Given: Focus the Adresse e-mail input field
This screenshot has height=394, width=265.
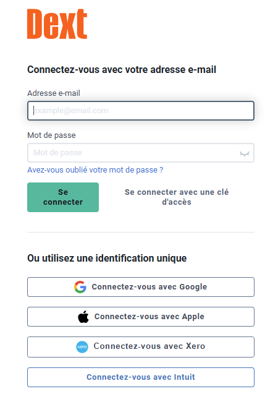Looking at the screenshot, I should [x=141, y=111].
